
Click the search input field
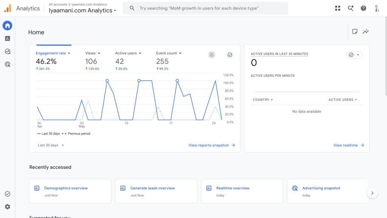click(205, 8)
